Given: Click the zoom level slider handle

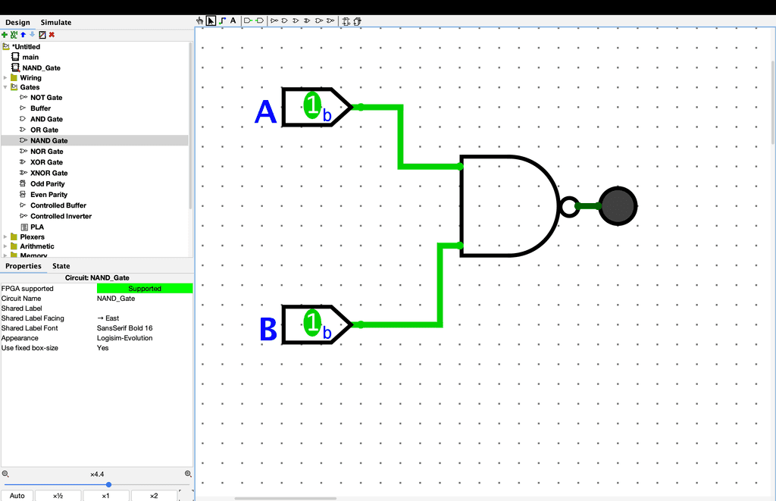Looking at the screenshot, I should click(108, 484).
